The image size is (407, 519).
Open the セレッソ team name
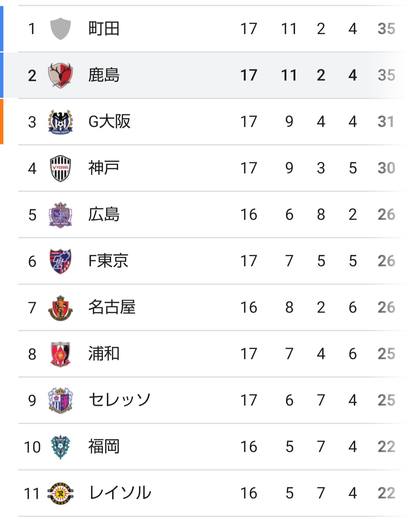(120, 400)
